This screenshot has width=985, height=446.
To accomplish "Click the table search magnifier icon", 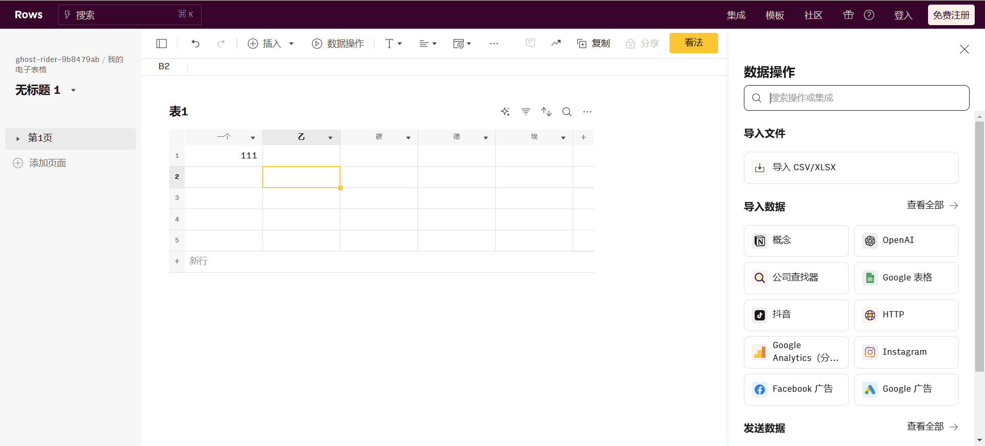I will click(567, 112).
